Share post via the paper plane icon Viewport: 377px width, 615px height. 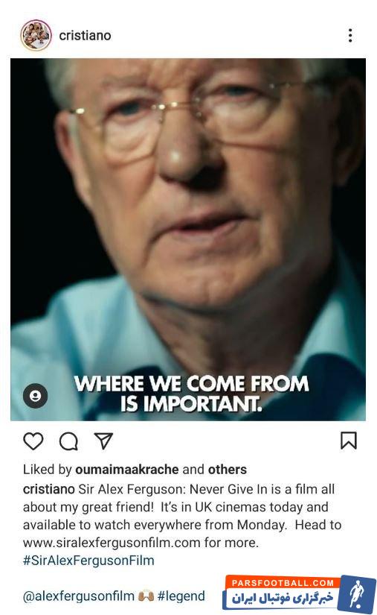(x=103, y=441)
